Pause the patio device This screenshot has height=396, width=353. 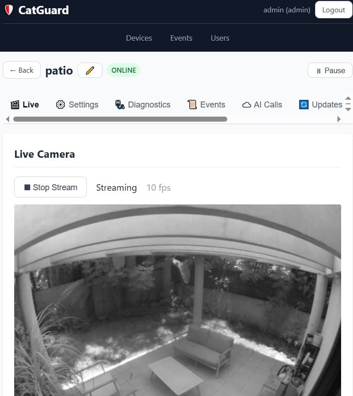pyautogui.click(x=330, y=70)
